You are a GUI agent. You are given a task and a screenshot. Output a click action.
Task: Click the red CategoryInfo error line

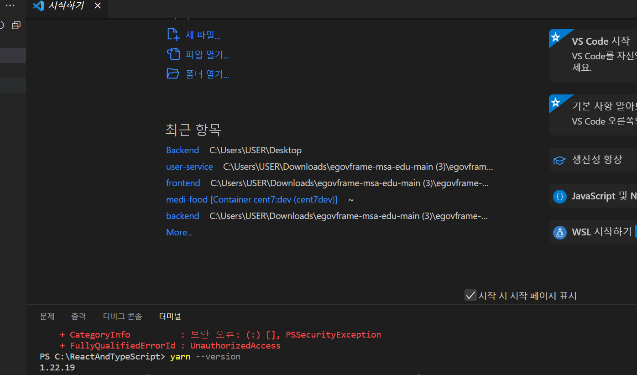click(220, 334)
